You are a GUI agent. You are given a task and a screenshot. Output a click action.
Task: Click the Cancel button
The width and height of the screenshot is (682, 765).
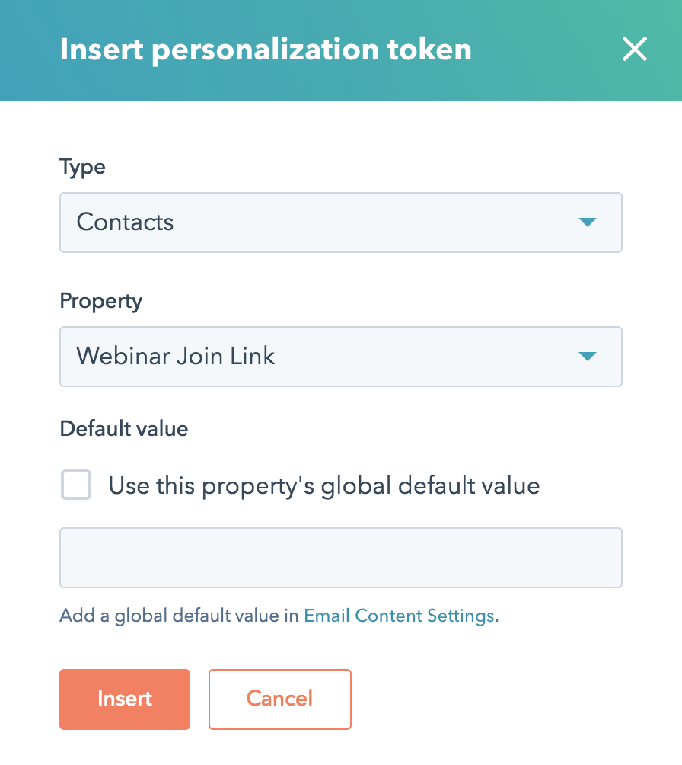tap(279, 699)
